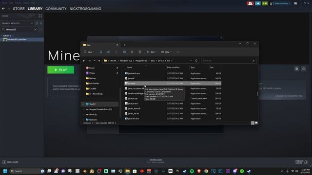The height and width of the screenshot is (175, 312).
Task: Click the Steam user avatar
Action: [x=271, y=3]
